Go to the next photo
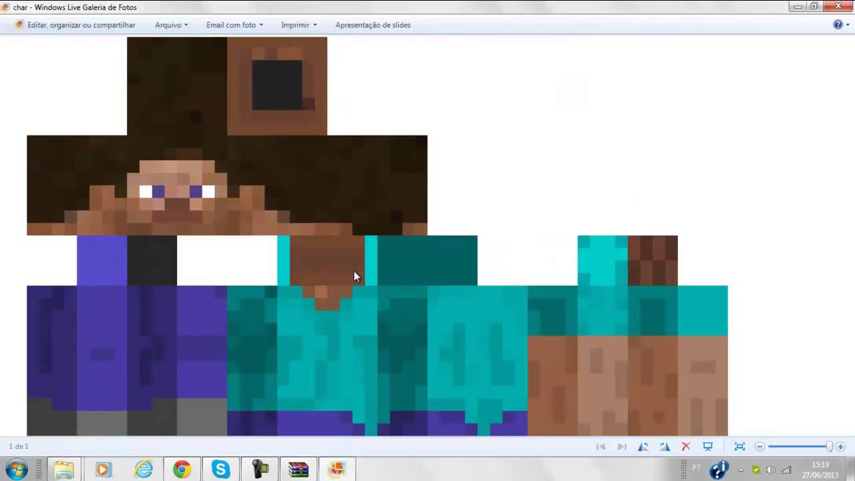This screenshot has height=481, width=855. 622,446
